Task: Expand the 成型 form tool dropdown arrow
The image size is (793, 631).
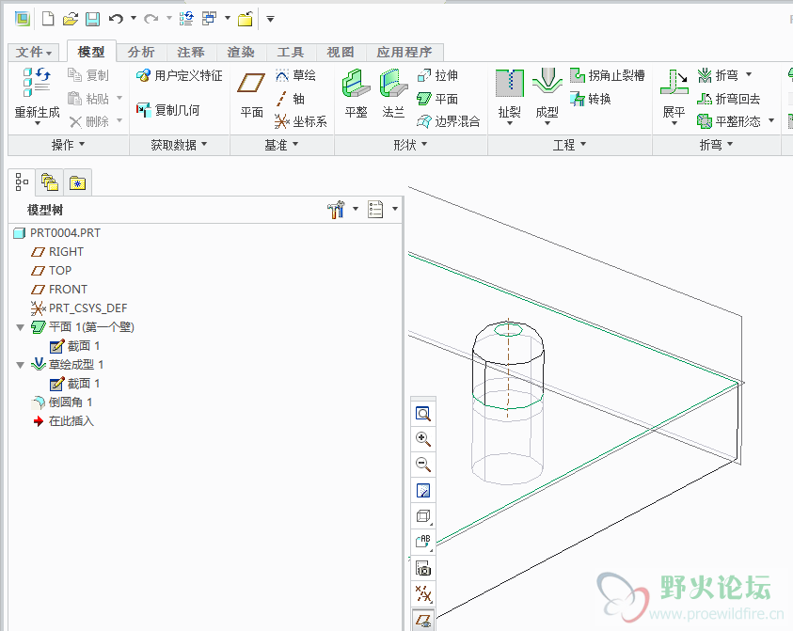Action: [x=547, y=125]
